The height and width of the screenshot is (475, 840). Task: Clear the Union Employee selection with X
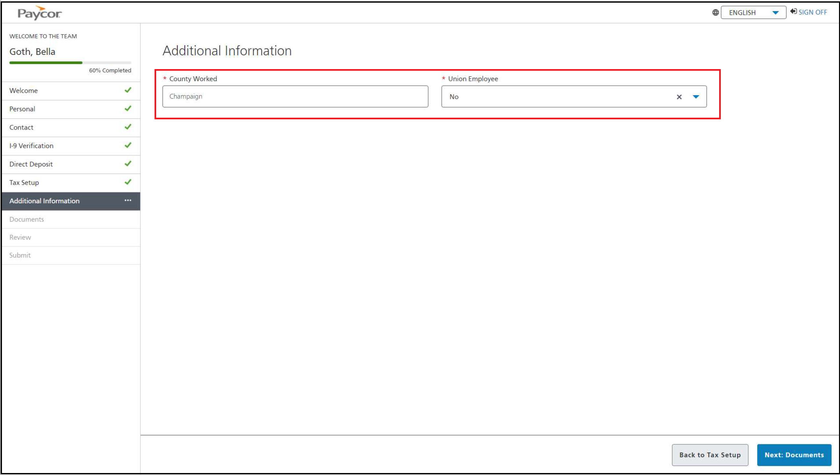click(679, 97)
